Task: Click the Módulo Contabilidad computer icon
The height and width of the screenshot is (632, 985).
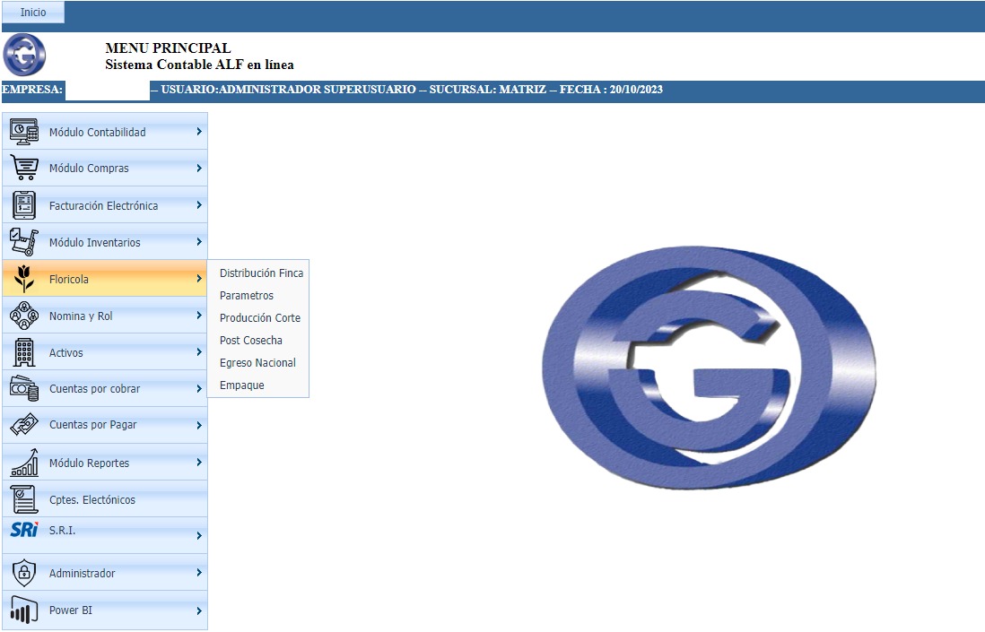Action: pyautogui.click(x=24, y=131)
